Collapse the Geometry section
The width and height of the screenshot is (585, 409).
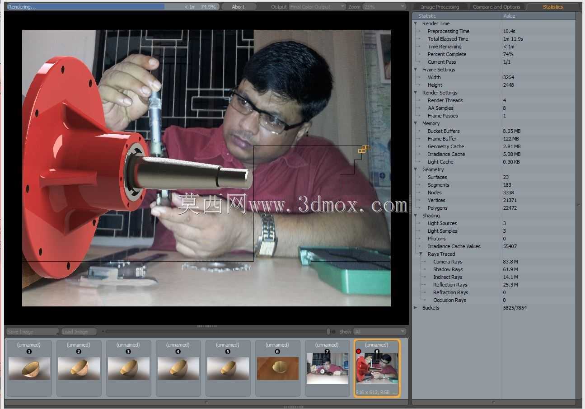click(416, 169)
